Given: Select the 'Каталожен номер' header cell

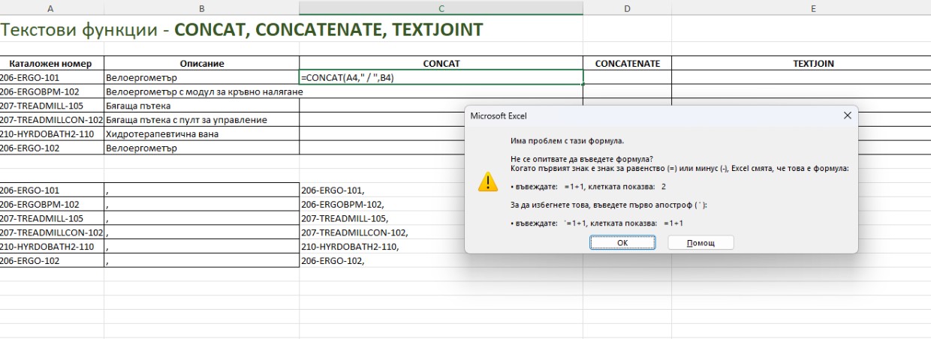Looking at the screenshot, I should coord(51,64).
